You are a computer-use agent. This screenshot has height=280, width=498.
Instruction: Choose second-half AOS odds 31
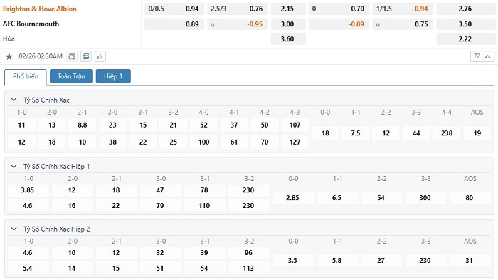pyautogui.click(x=470, y=261)
